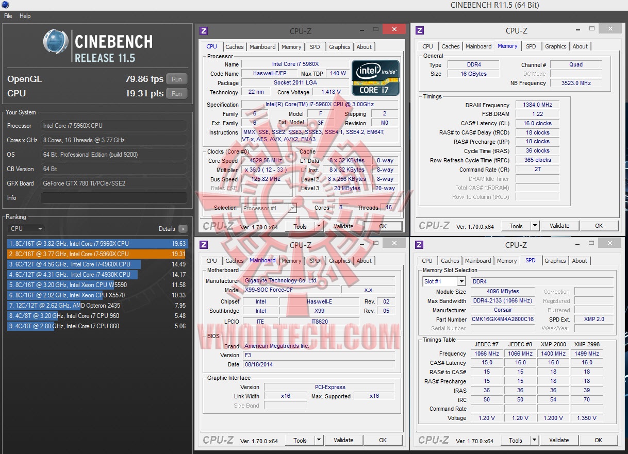Select ranking row AMD Opteron 2435
Image resolution: width=628 pixels, height=454 pixels.
pyautogui.click(x=97, y=306)
